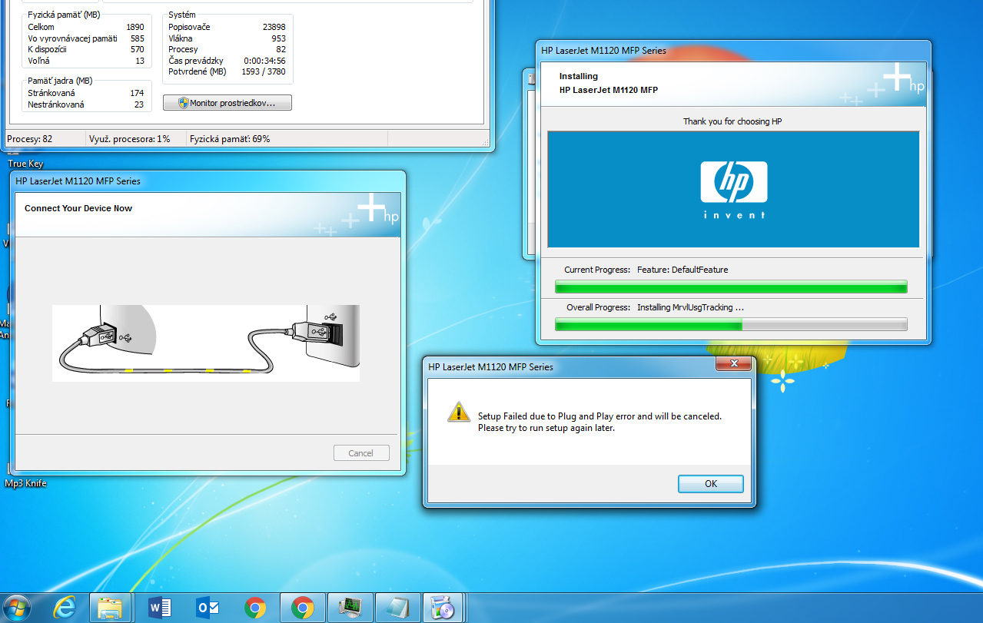Viewport: 983px width, 623px height.
Task: Click 'Vo vyrovnávacej pamäti' value 585
Action: [138, 38]
